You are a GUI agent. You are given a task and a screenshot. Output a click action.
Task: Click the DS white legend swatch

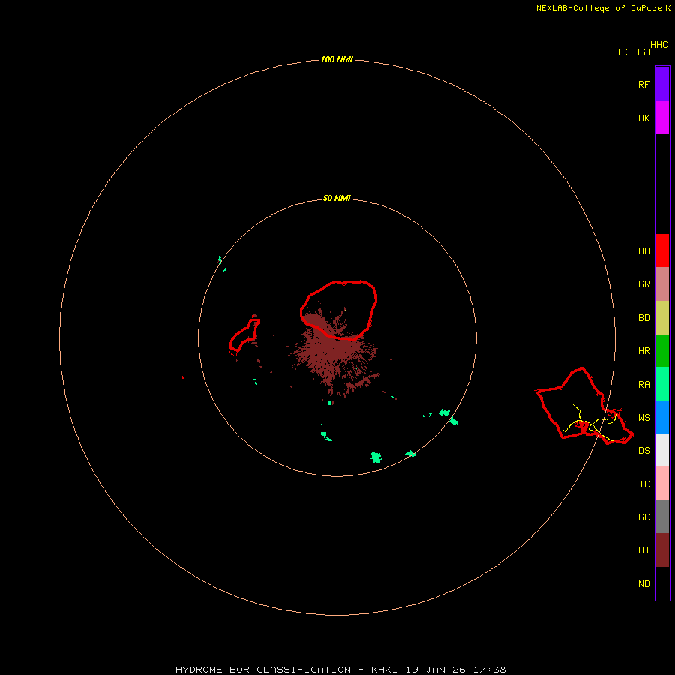coord(662,450)
